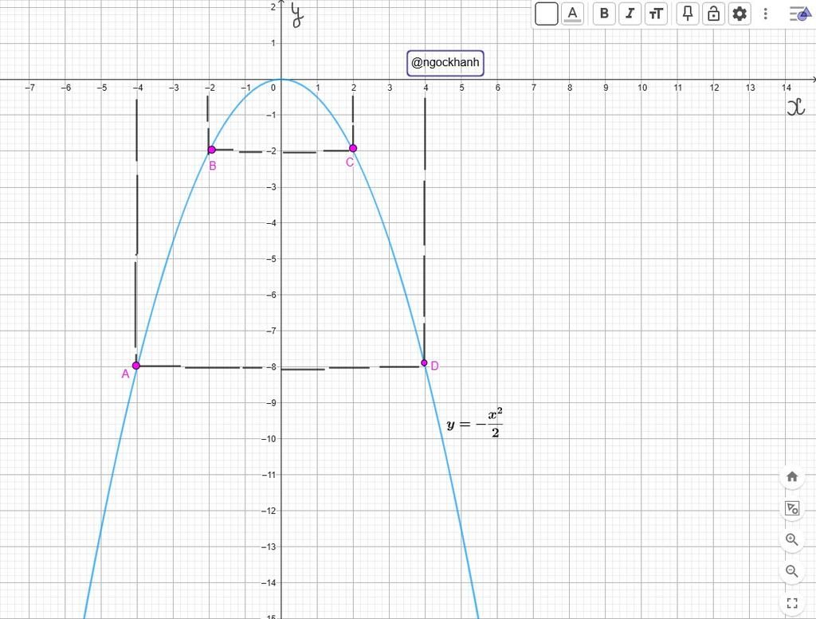Open the pointer and shapes tool button

pyautogui.click(x=792, y=508)
